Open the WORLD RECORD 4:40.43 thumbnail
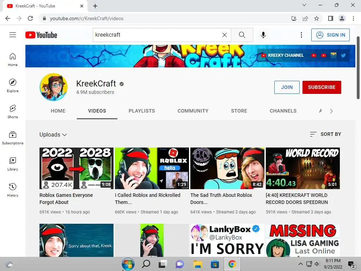The height and width of the screenshot is (271, 361). (303, 168)
